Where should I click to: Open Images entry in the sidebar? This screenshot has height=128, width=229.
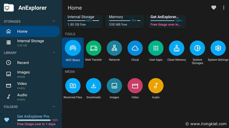(30, 74)
